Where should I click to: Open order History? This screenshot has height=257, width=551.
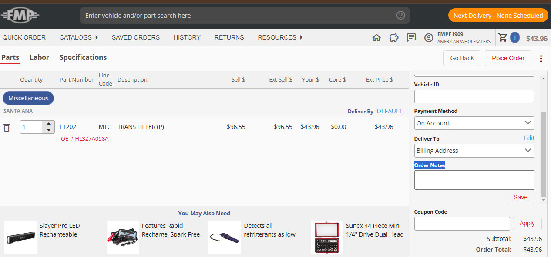pos(187,37)
